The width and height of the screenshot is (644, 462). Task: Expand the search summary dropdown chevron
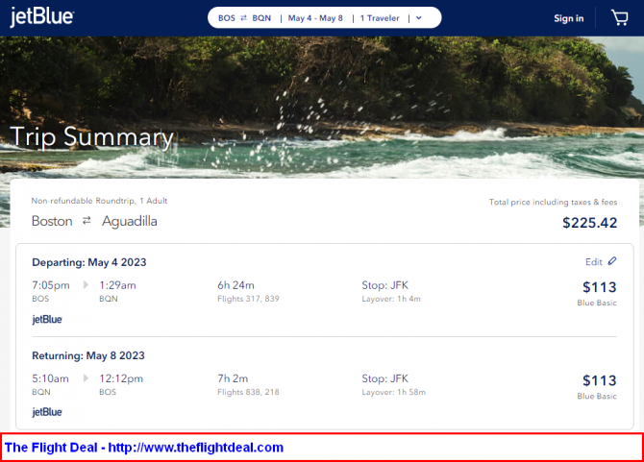tap(419, 18)
